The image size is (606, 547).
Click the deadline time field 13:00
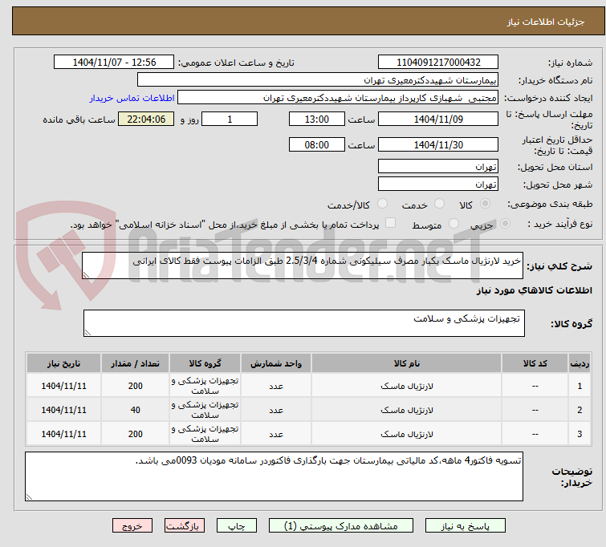[x=316, y=119]
